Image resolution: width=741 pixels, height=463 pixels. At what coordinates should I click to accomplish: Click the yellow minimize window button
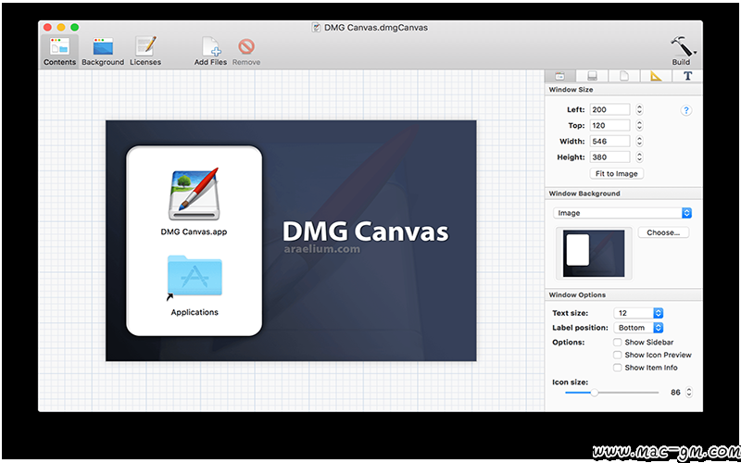[61, 28]
